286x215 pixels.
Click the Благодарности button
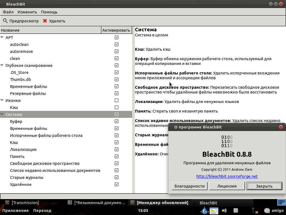(190, 186)
